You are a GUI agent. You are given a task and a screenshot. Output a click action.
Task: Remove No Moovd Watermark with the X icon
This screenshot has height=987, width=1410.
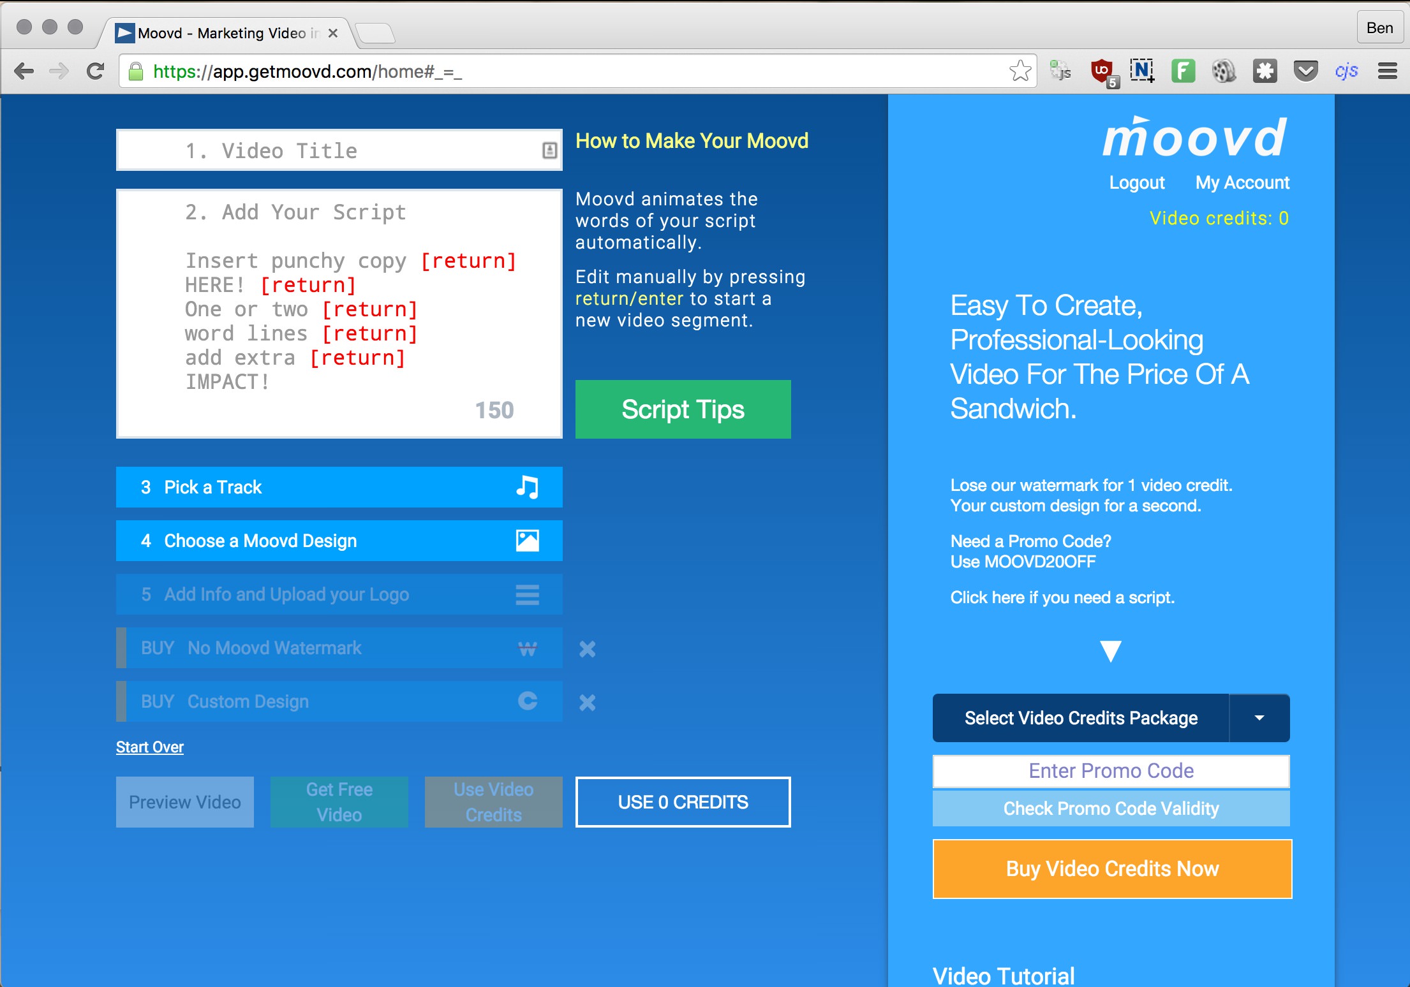tap(587, 649)
